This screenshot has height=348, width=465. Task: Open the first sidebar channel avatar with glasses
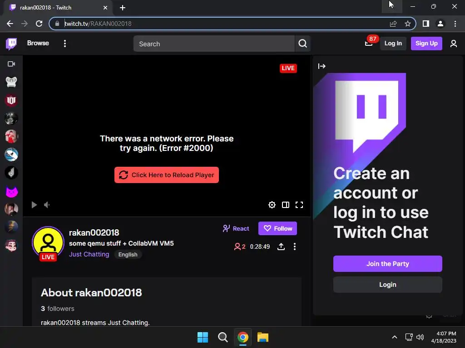11,82
